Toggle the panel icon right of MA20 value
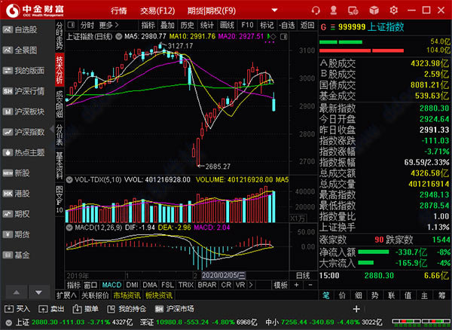Image resolution: width=452 pixels, height=330 pixels. [x=284, y=37]
